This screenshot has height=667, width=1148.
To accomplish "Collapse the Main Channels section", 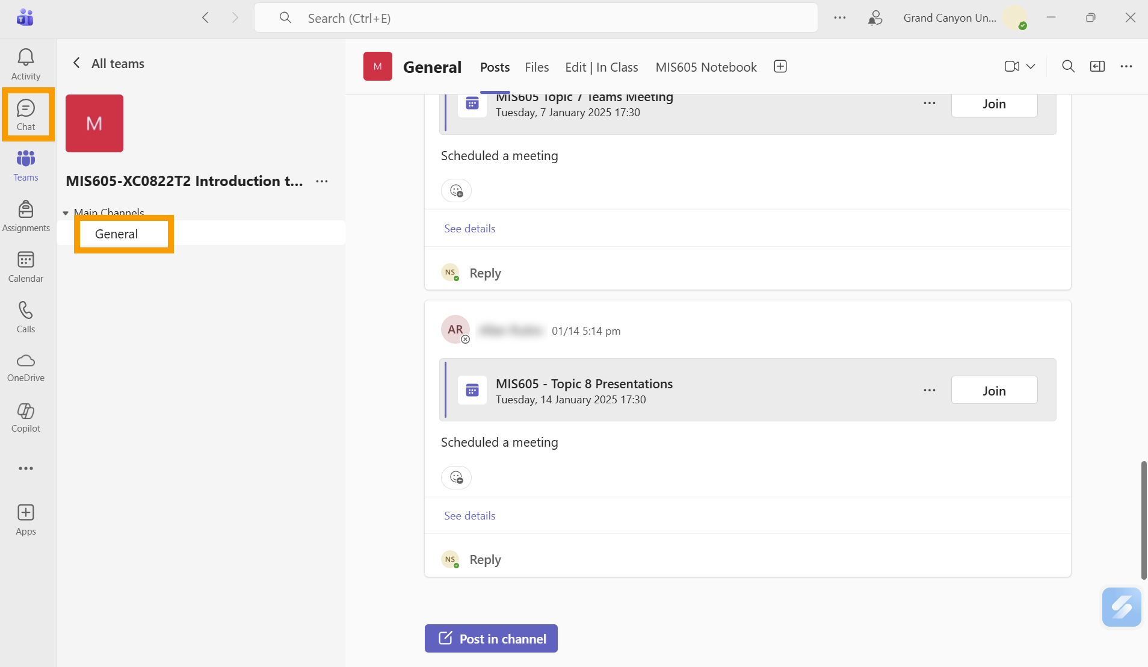I will (66, 213).
